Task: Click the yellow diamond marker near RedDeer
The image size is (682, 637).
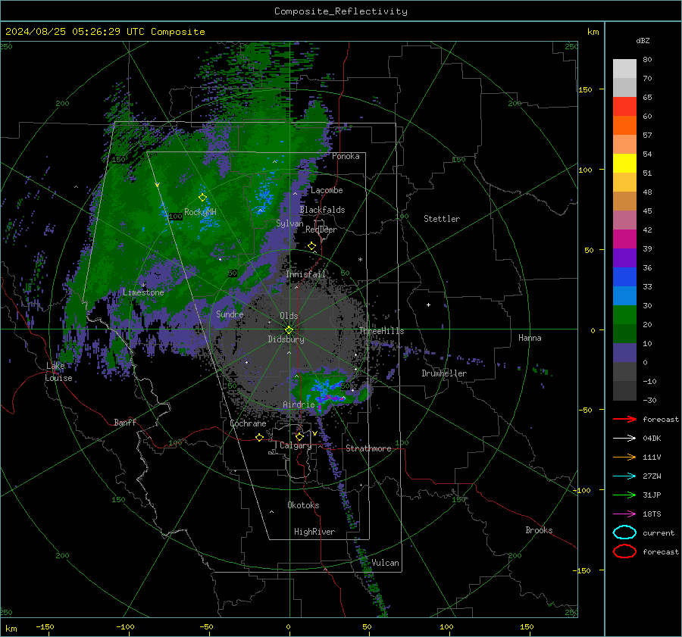Action: pos(311,246)
